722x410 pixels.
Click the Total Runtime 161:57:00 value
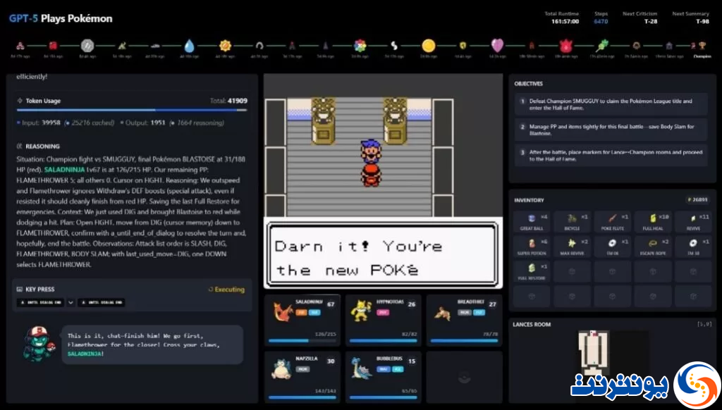point(565,22)
